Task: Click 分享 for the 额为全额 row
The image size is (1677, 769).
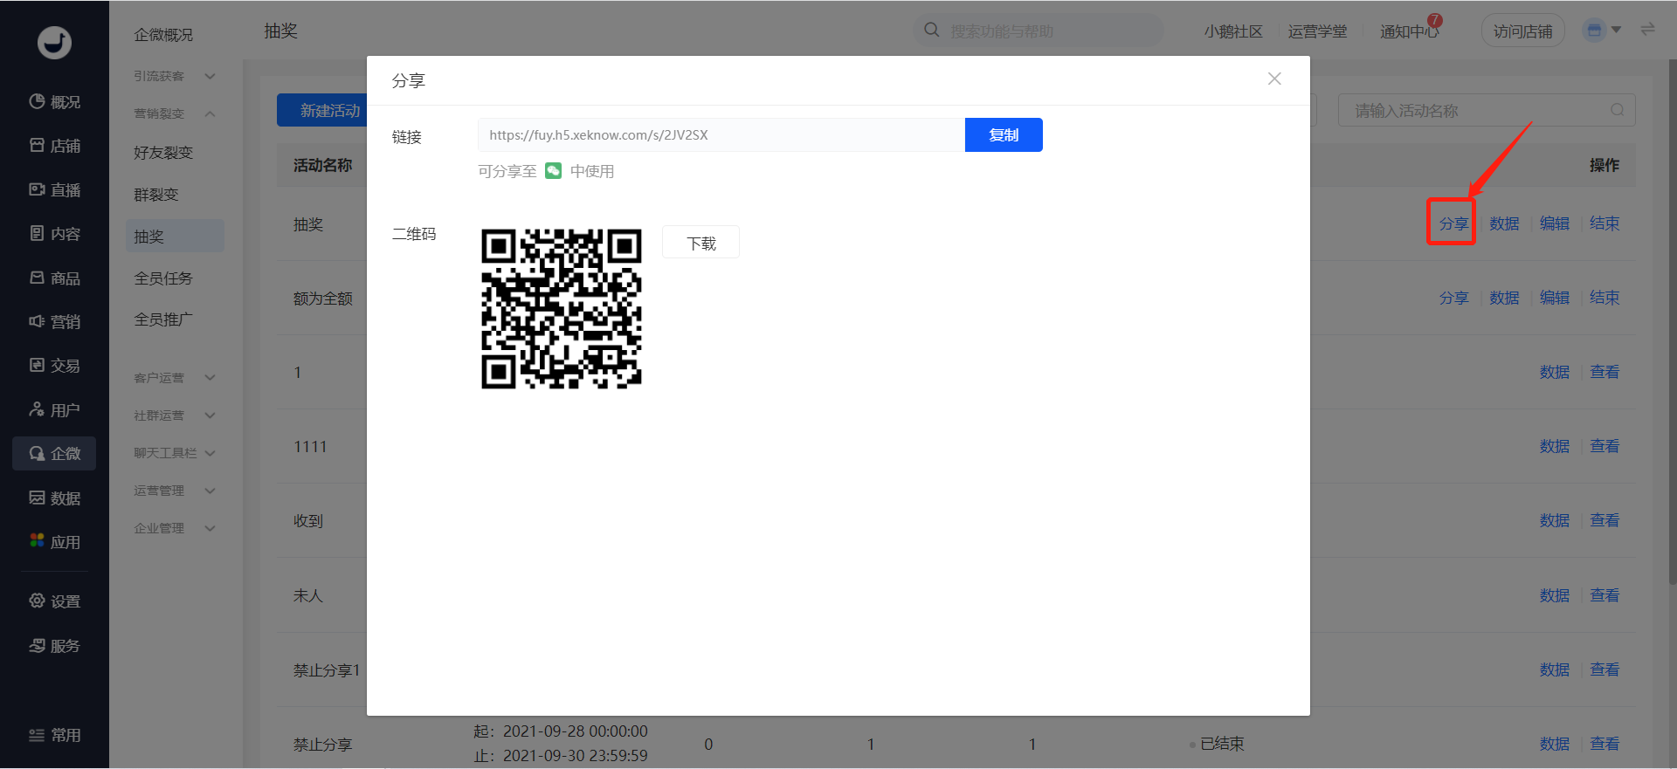Action: point(1453,298)
